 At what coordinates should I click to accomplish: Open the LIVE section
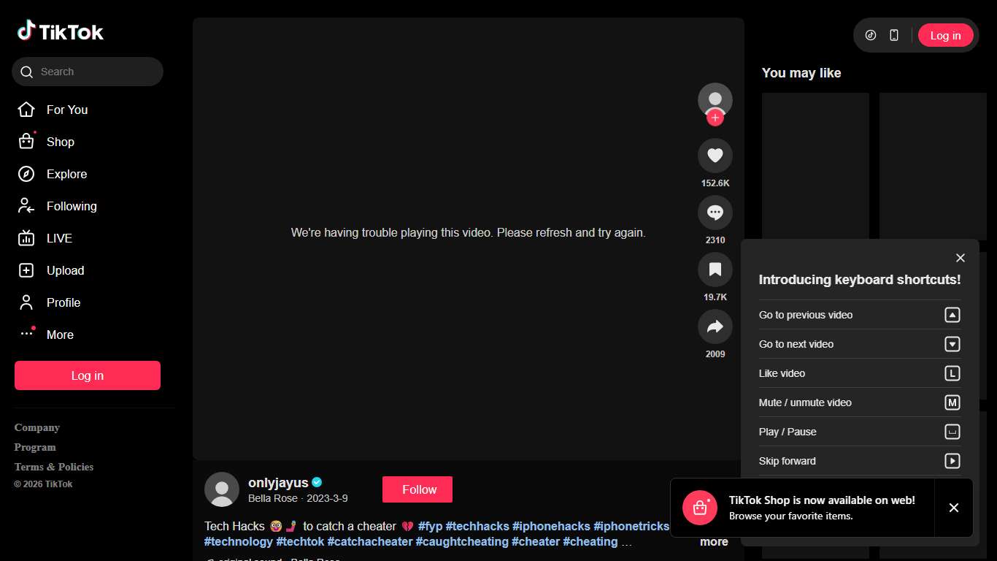coord(58,238)
